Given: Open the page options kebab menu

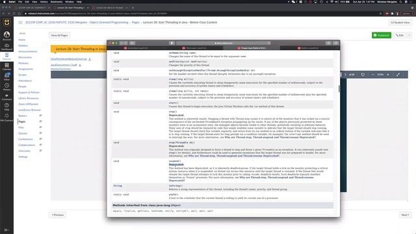Looking at the screenshot, I should point(409,35).
